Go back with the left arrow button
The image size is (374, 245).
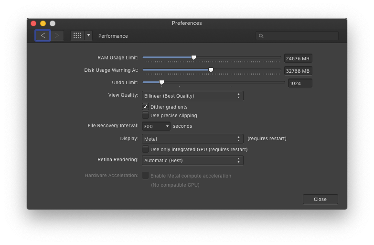(x=43, y=35)
